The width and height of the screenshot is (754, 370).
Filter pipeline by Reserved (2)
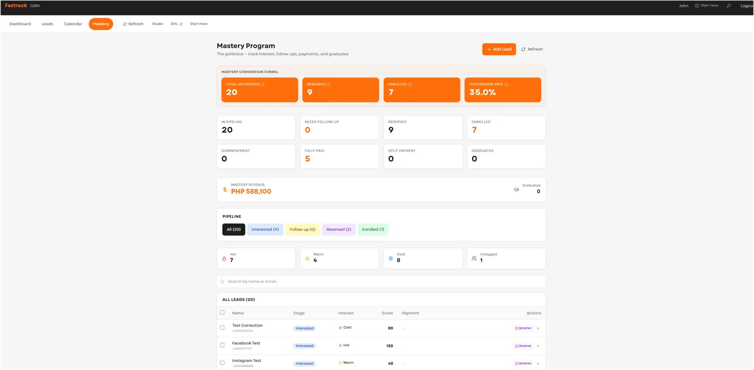(339, 230)
